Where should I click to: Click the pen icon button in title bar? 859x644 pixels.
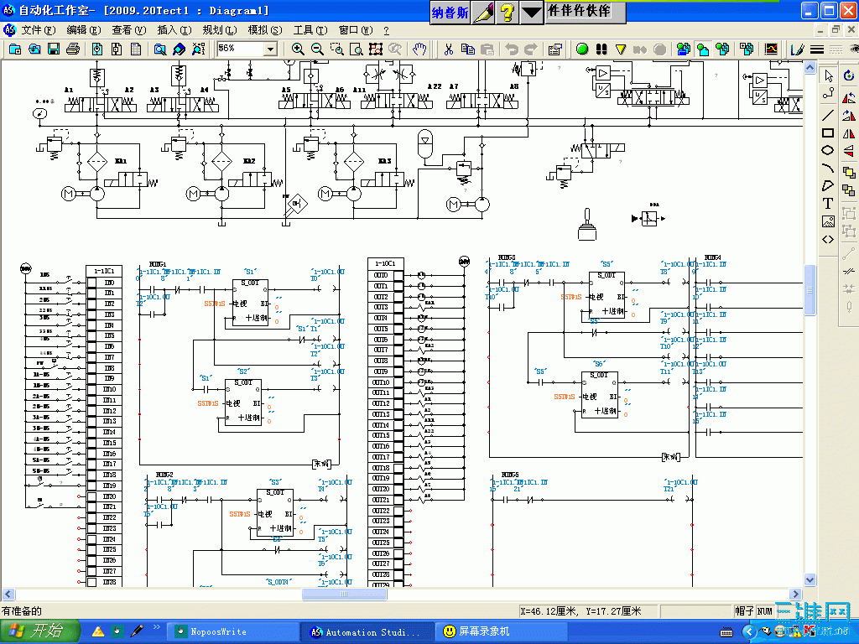483,12
